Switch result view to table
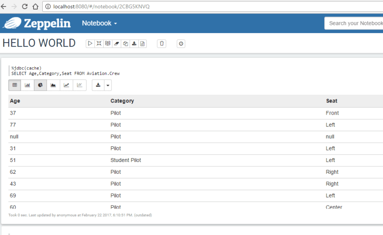The height and width of the screenshot is (235, 383). 15,85
